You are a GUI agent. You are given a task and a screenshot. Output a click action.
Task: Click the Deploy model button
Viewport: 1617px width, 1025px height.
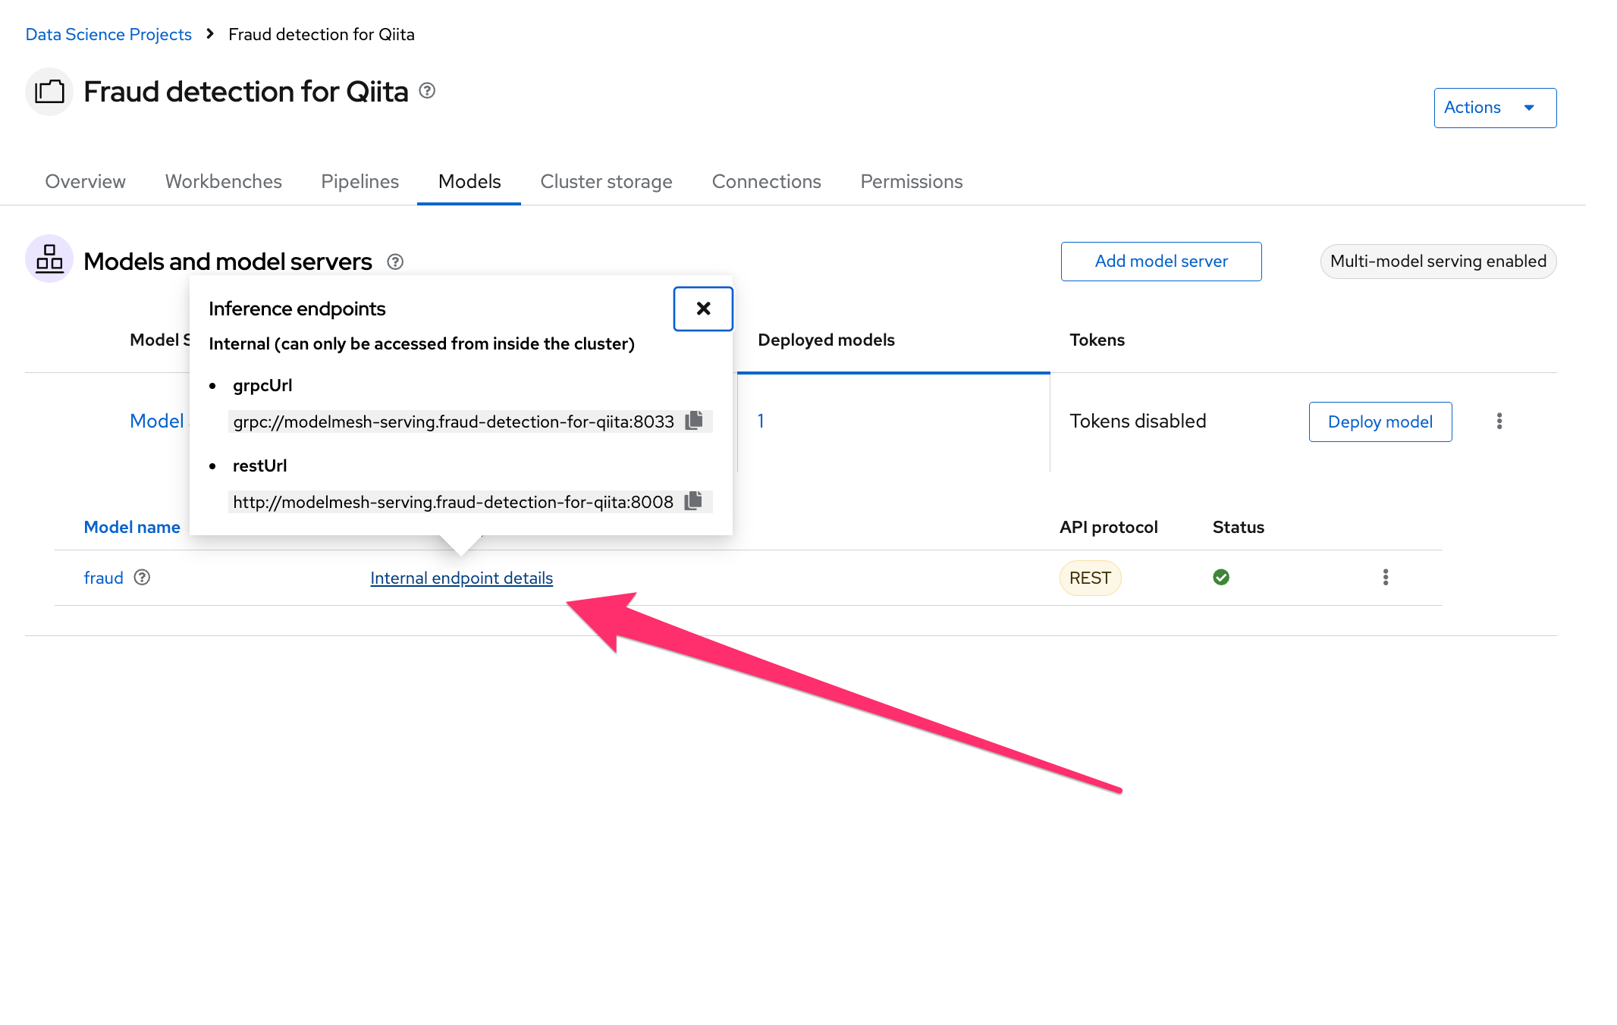[x=1380, y=422]
